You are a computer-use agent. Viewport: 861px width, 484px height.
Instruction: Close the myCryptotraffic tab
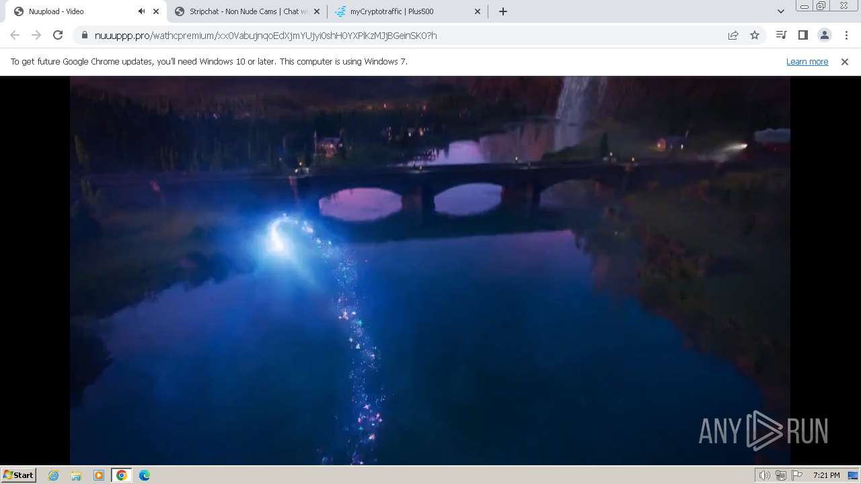tap(478, 11)
